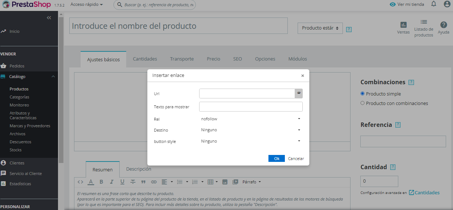Click the Texto para mostrar field
The width and height of the screenshot is (453, 210).
click(x=251, y=106)
